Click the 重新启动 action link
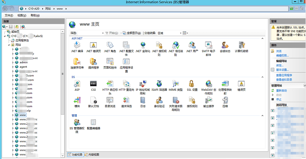 click(281, 90)
